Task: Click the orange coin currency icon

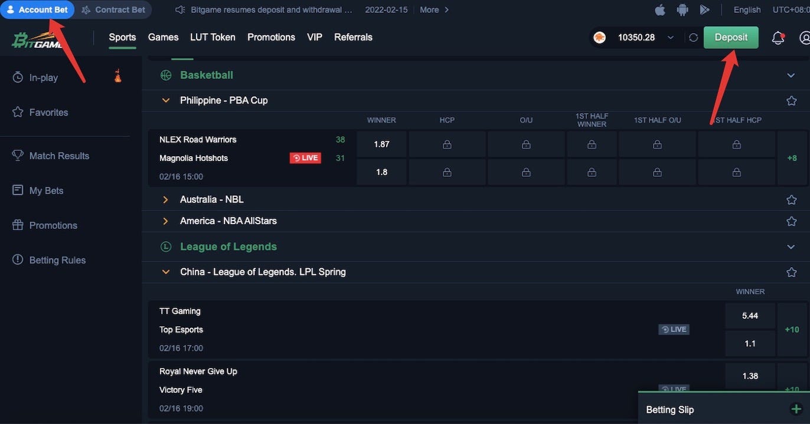Action: click(599, 38)
